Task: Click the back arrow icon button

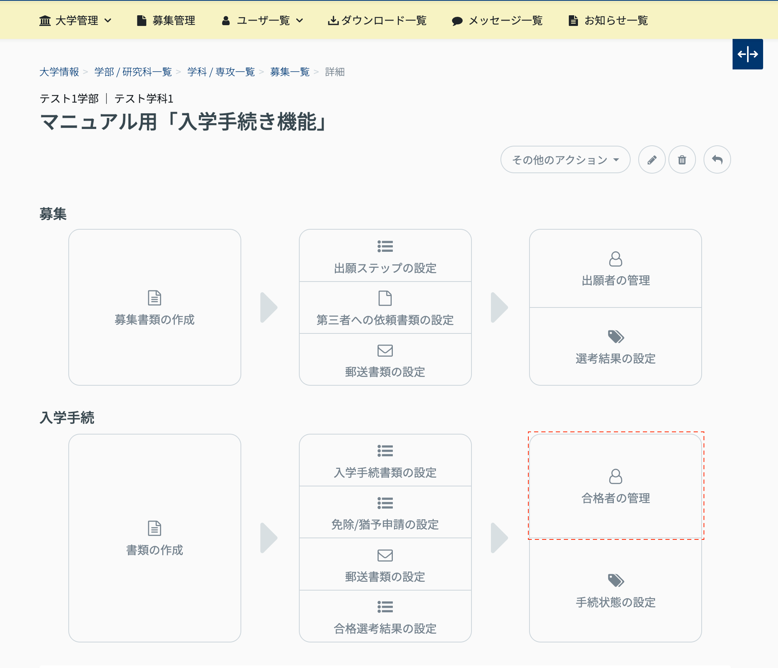Action: (717, 160)
